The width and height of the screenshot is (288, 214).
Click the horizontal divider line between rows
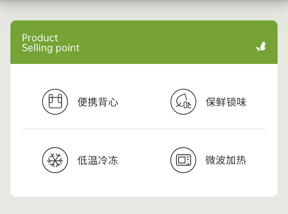144,129
